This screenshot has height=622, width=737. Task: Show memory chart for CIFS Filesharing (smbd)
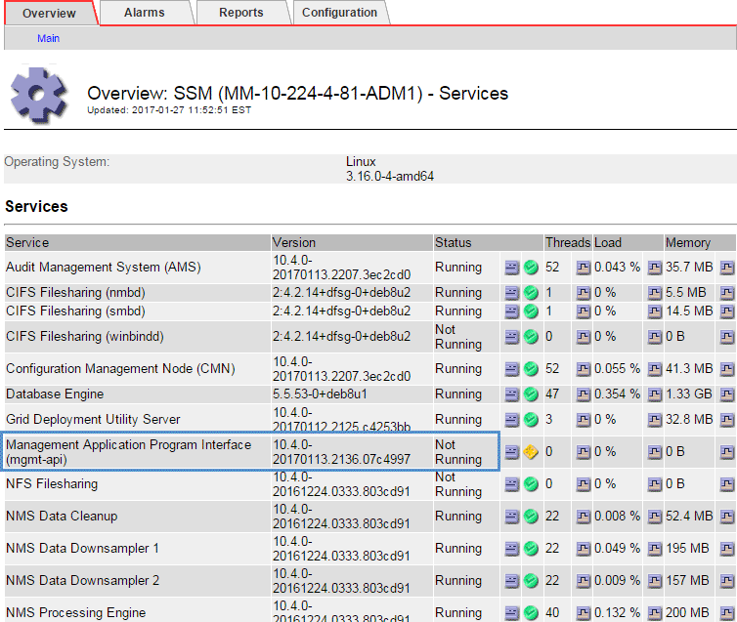coord(727,311)
